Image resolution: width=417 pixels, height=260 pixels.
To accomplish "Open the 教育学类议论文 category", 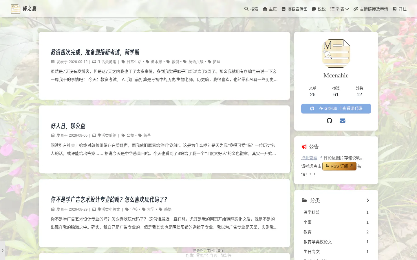I will coord(336,242).
